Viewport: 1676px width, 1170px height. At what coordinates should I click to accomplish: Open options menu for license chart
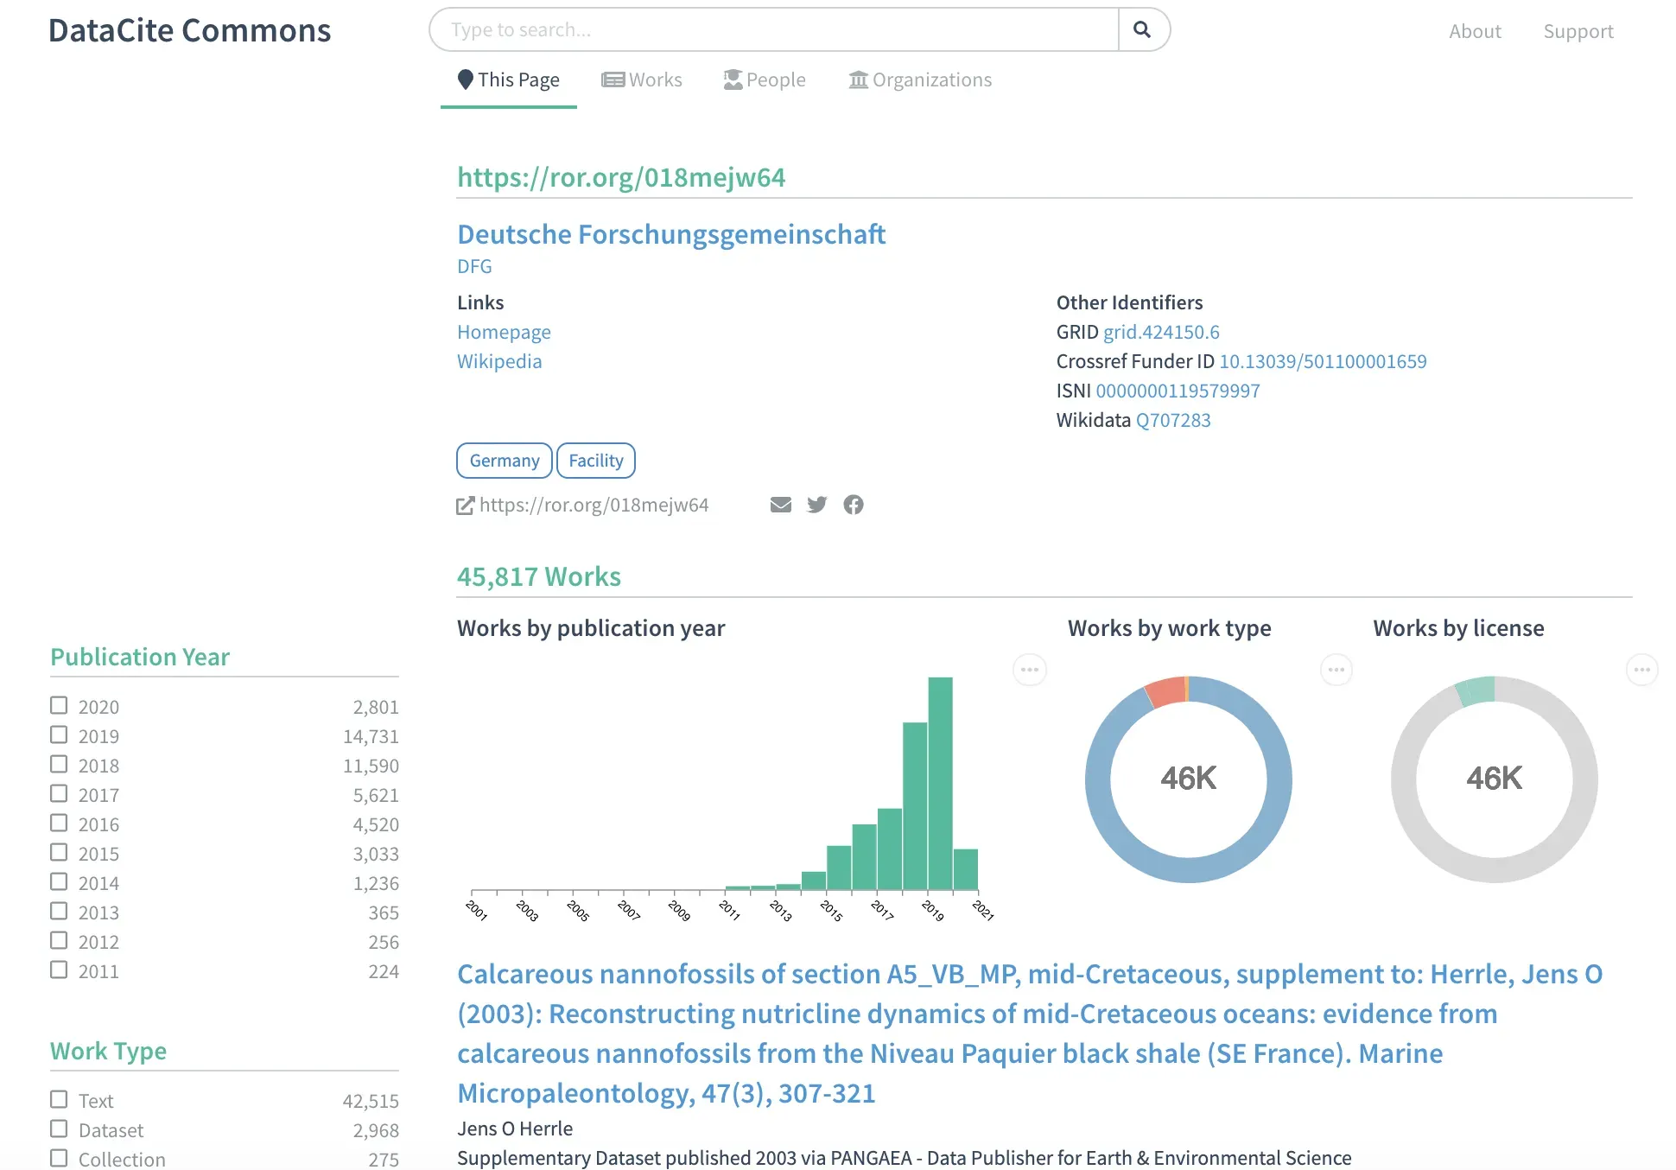(x=1641, y=670)
